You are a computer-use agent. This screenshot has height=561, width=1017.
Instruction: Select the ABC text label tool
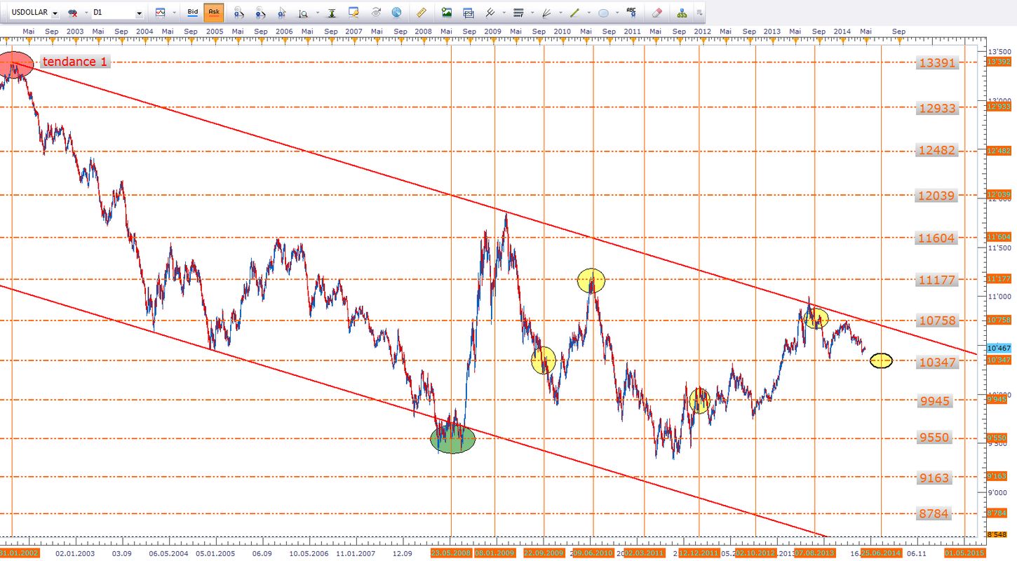[x=632, y=13]
